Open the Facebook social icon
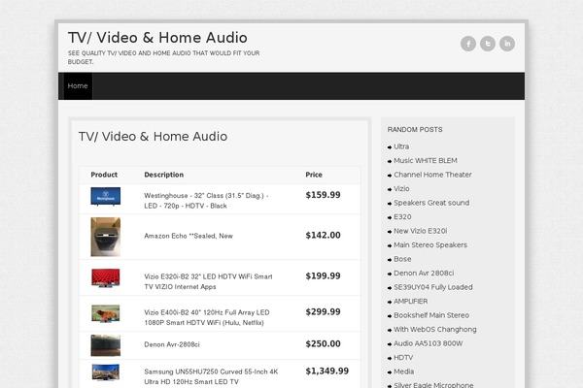The height and width of the screenshot is (388, 583). coord(468,44)
